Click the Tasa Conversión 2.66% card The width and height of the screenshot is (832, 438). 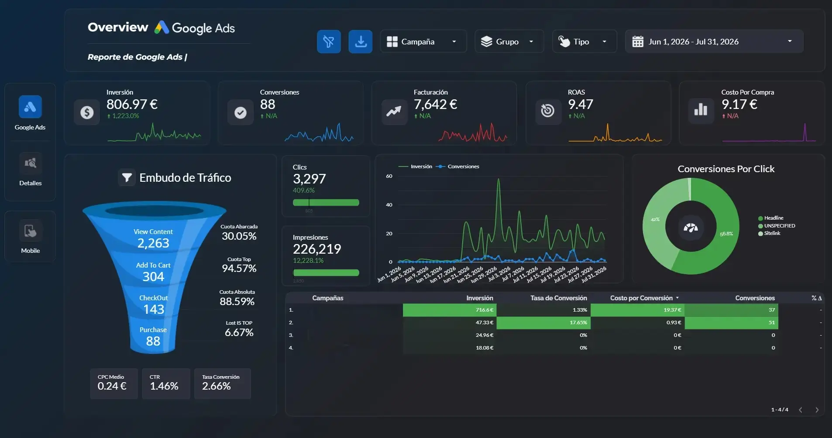223,384
